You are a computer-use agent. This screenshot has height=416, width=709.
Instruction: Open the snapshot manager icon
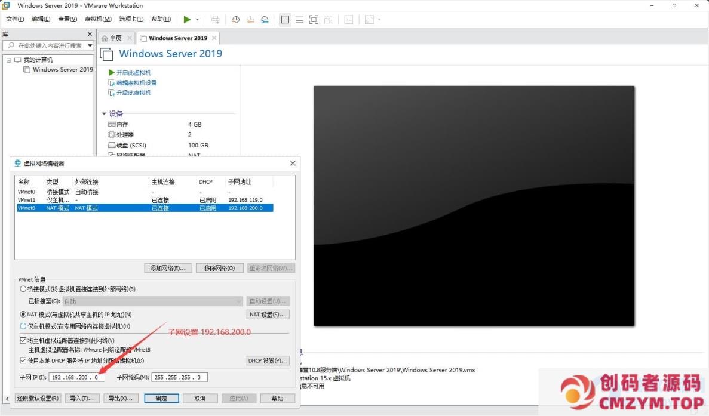(265, 20)
